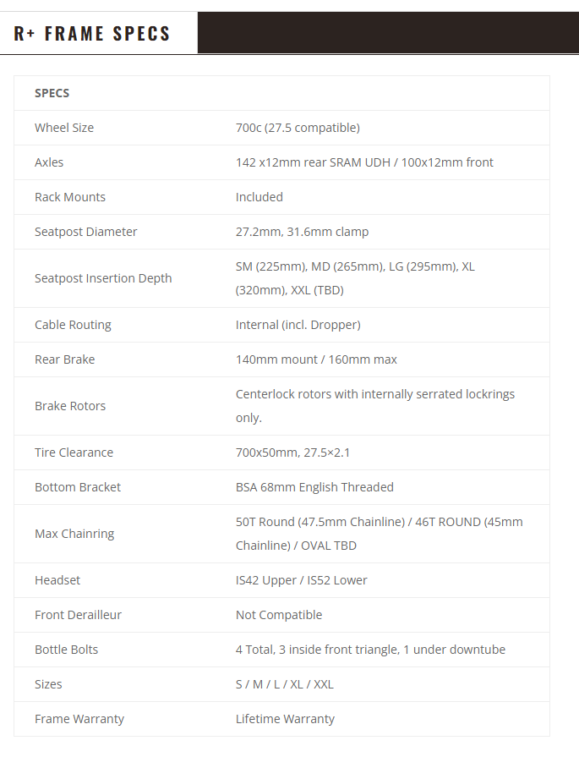Click the 27.2mm, 31.6mm clamp value
This screenshot has width=579, height=757.
coord(302,233)
